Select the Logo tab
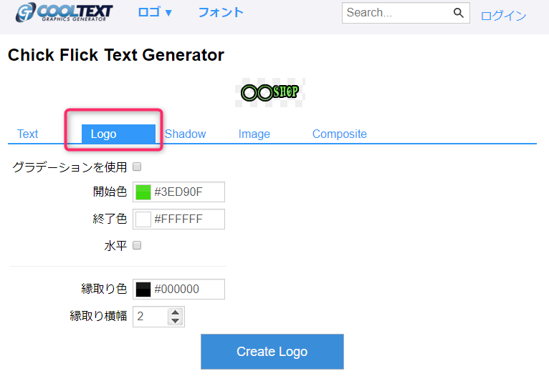The image size is (549, 376). pos(118,134)
